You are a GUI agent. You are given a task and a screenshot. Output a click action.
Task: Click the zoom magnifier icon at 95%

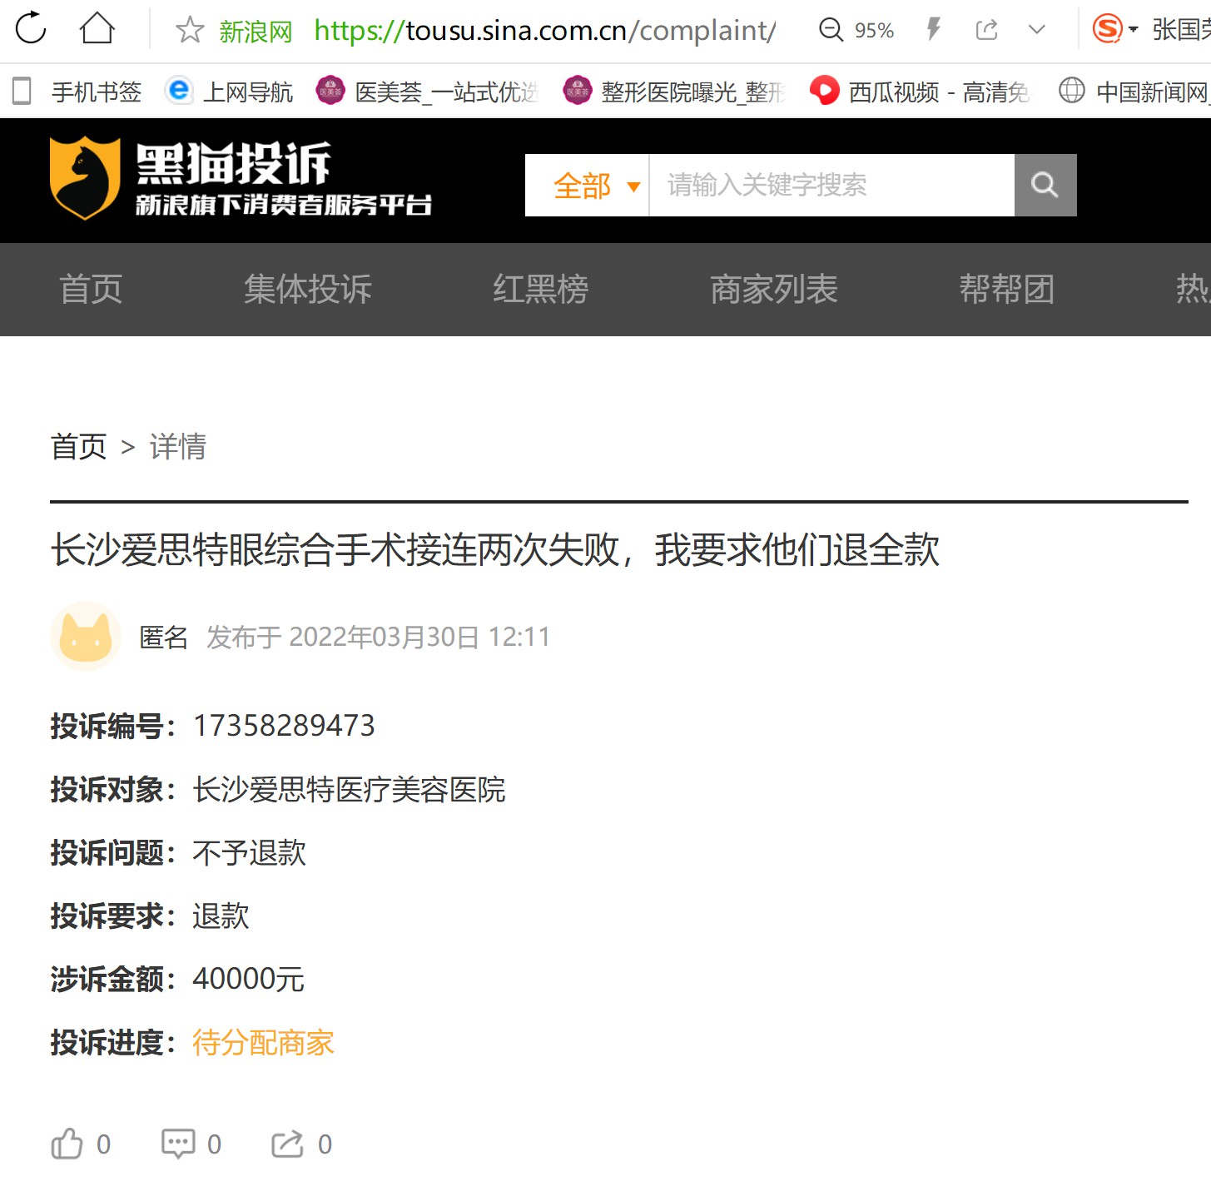coord(831,30)
